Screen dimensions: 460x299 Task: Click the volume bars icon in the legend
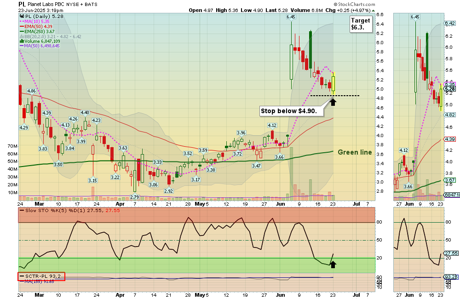22,41
